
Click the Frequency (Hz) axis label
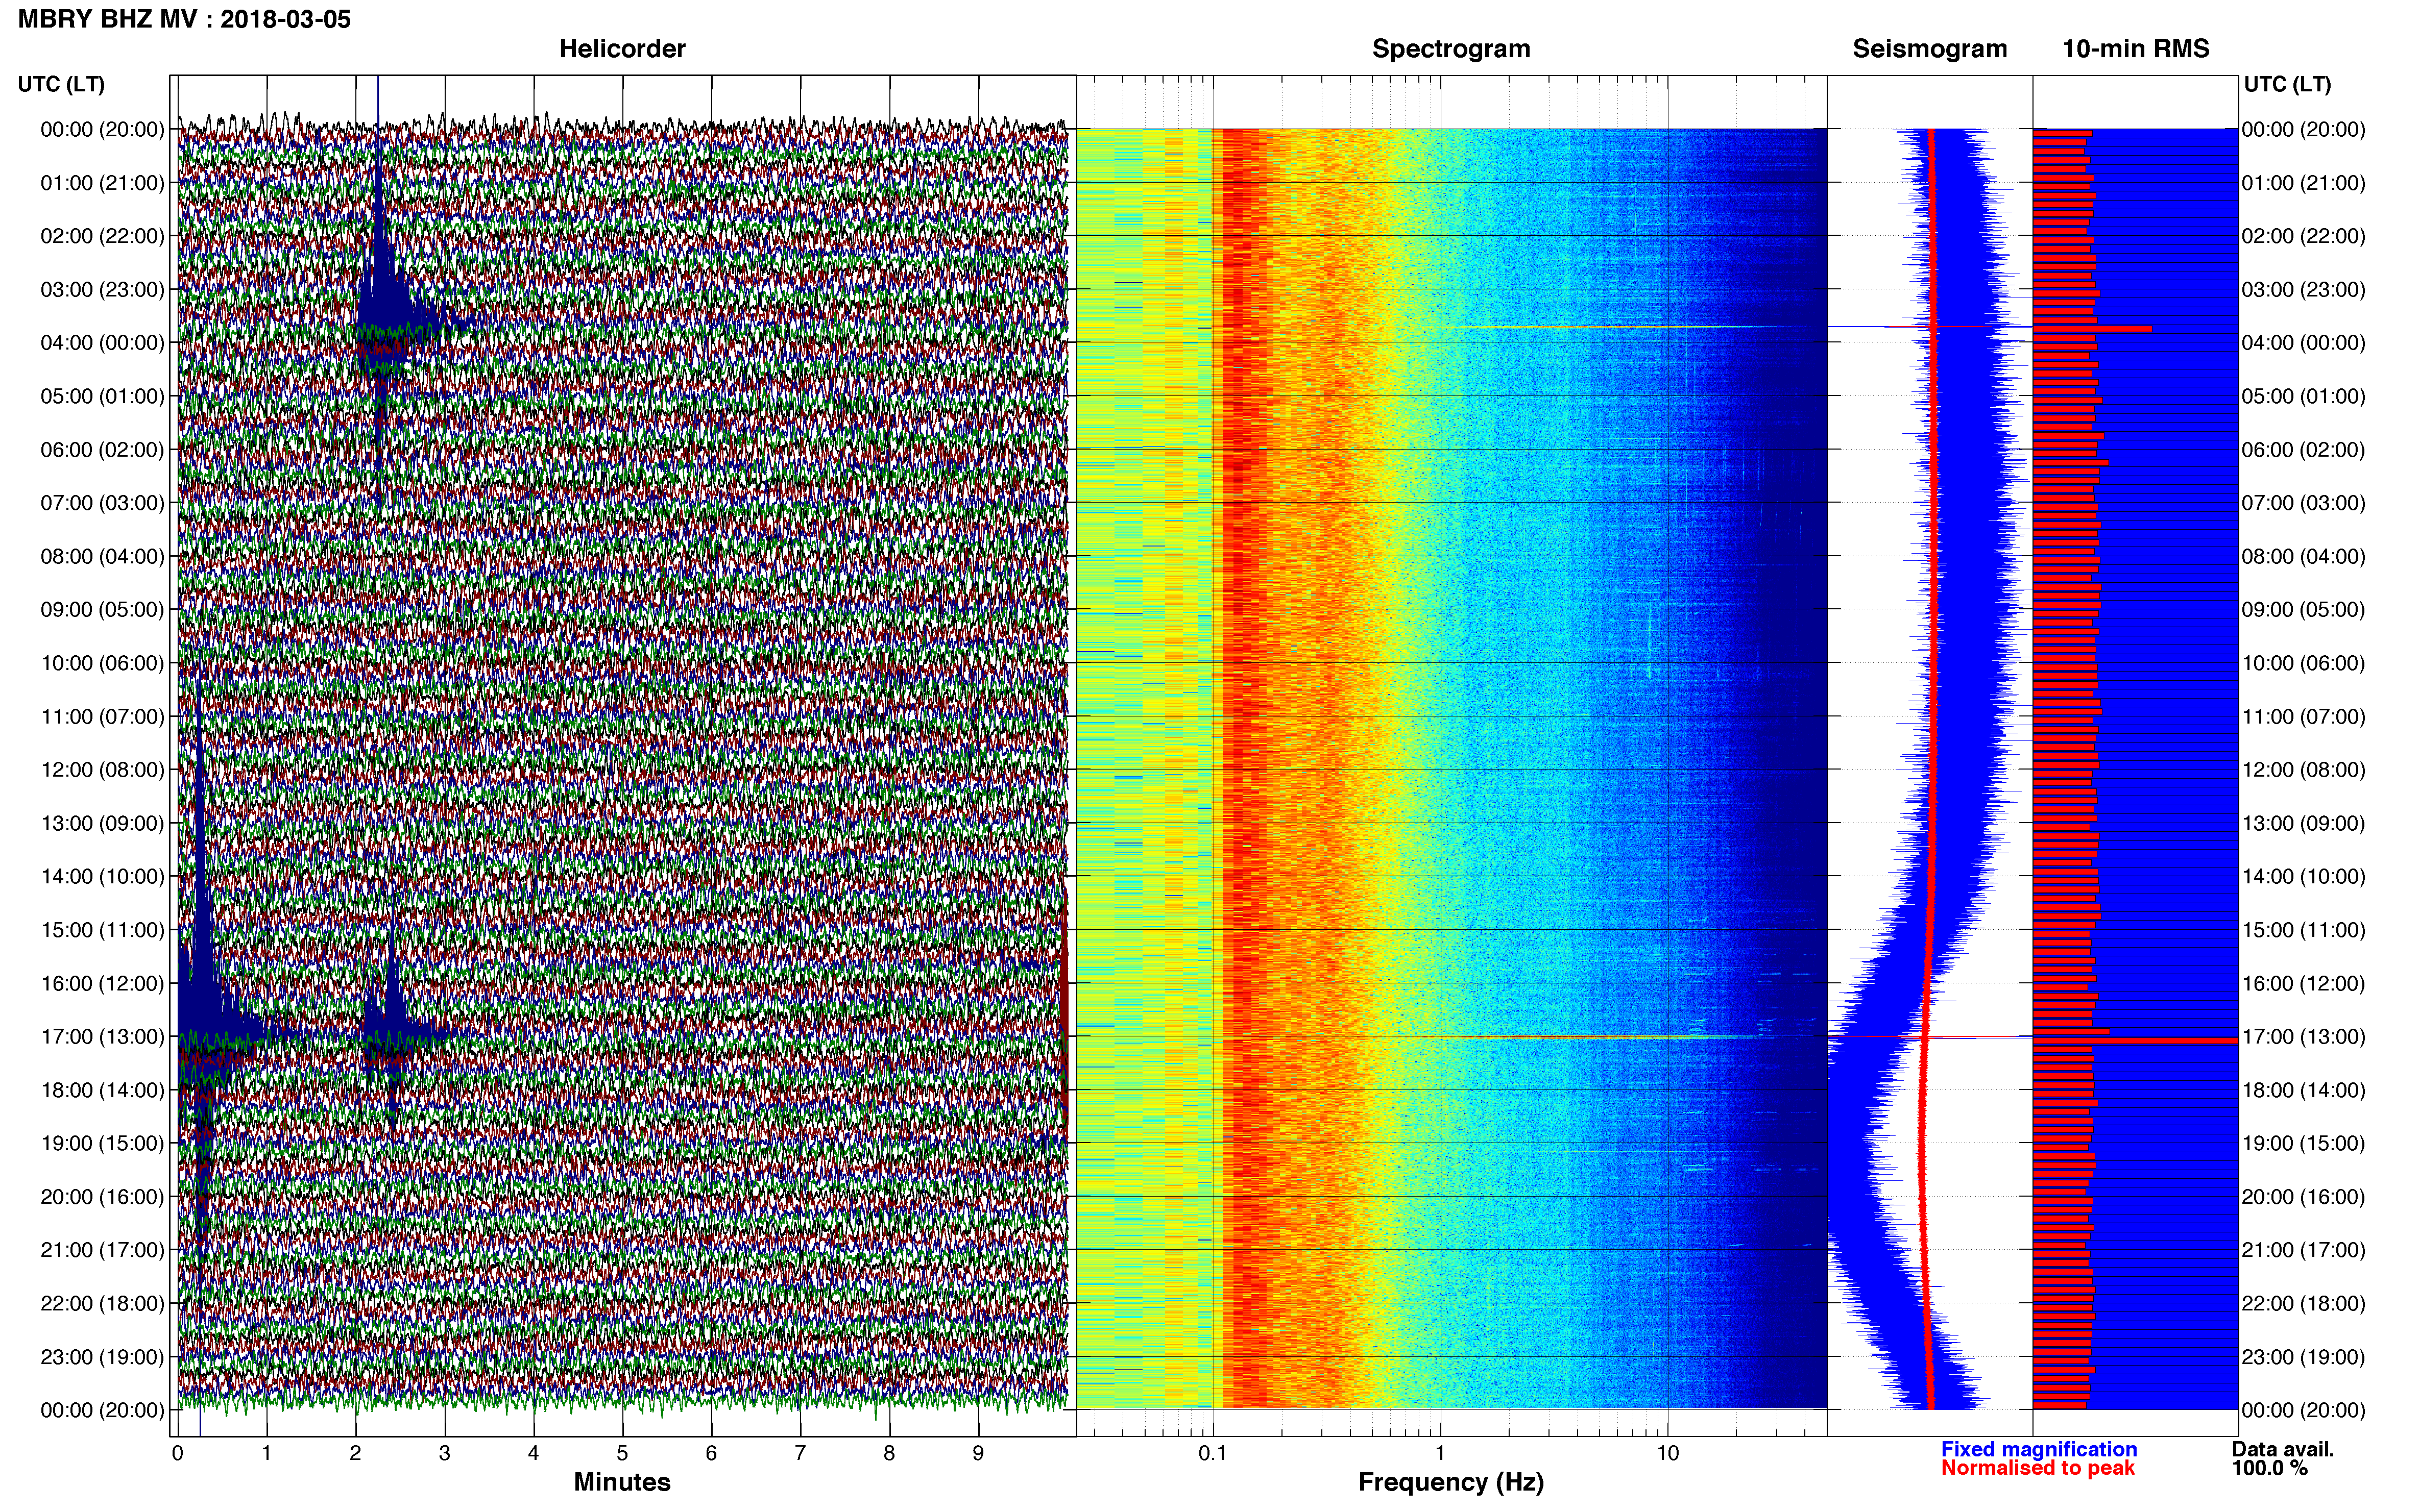pos(1450,1482)
